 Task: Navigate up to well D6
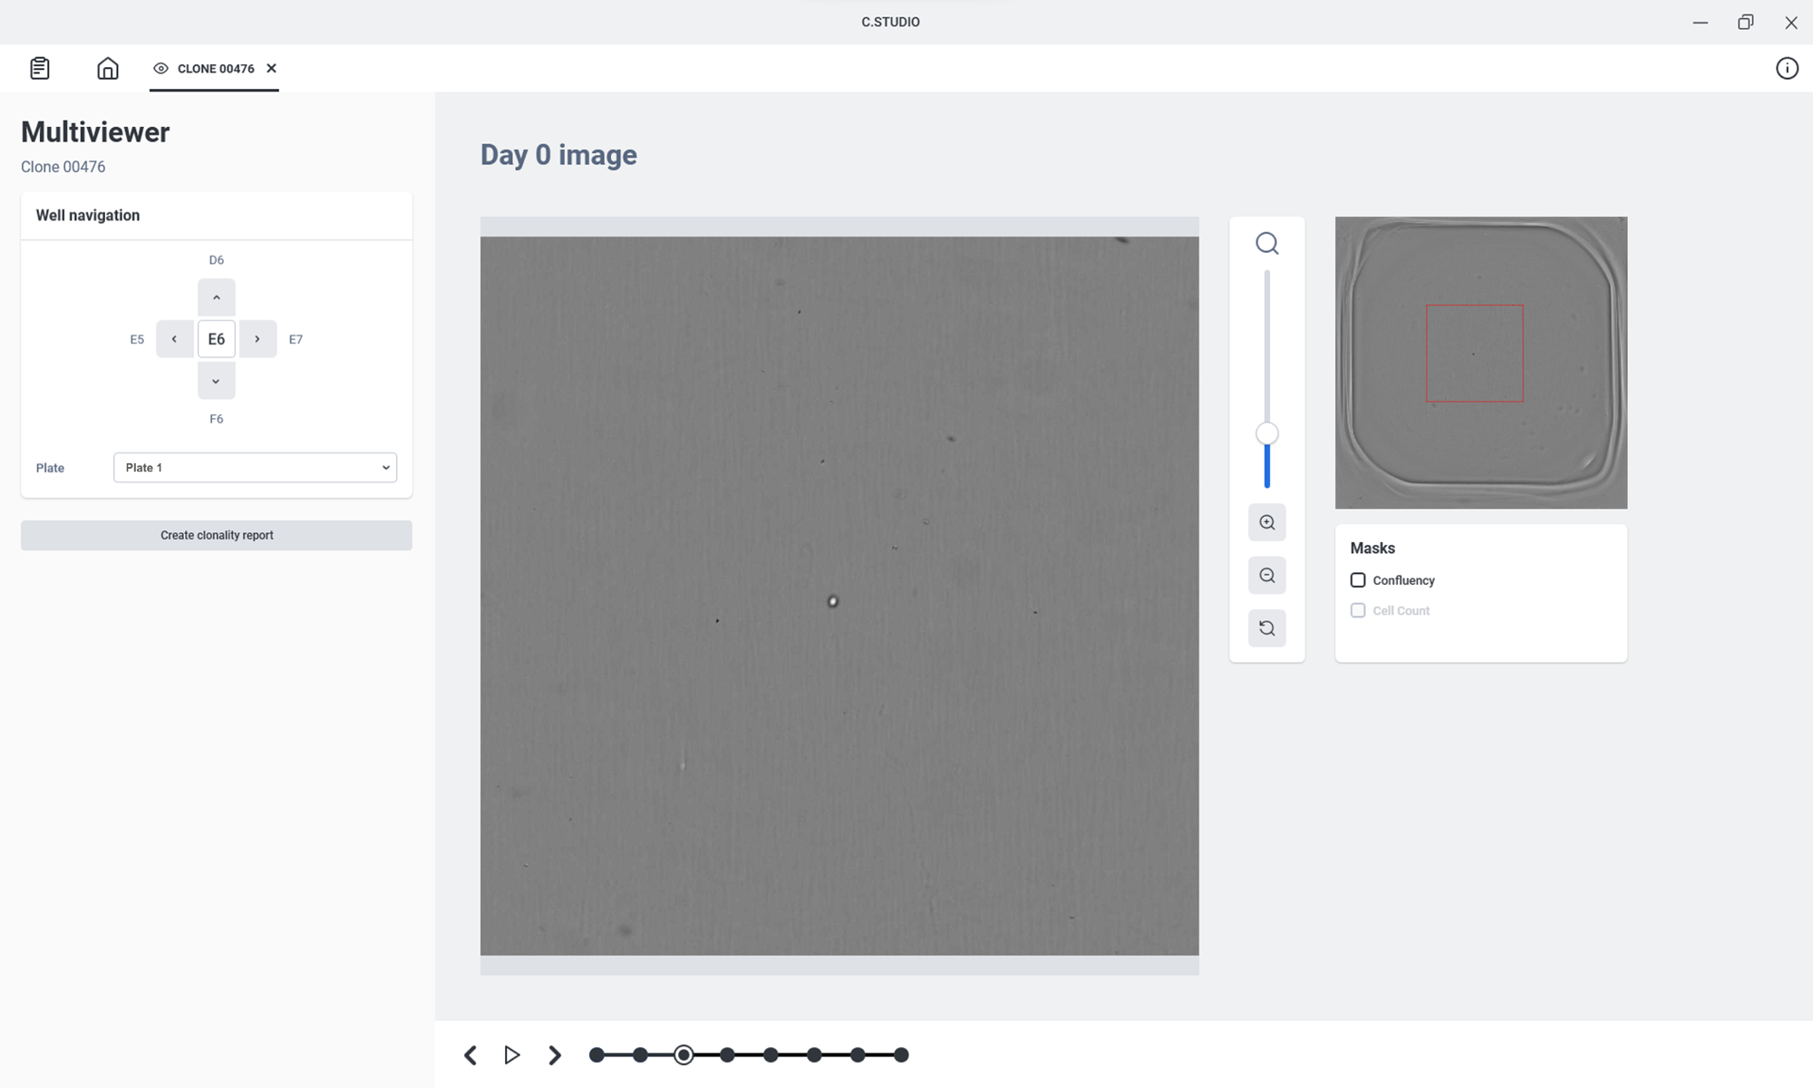216,297
